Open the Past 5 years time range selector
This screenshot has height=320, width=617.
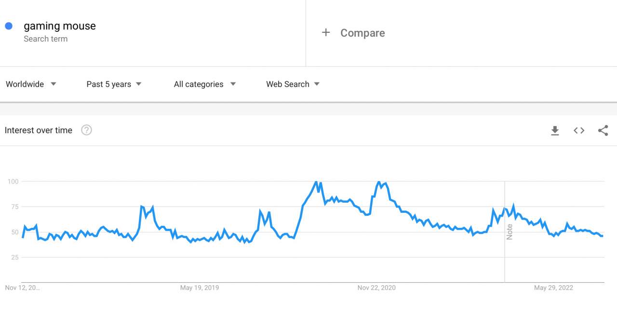pos(114,84)
